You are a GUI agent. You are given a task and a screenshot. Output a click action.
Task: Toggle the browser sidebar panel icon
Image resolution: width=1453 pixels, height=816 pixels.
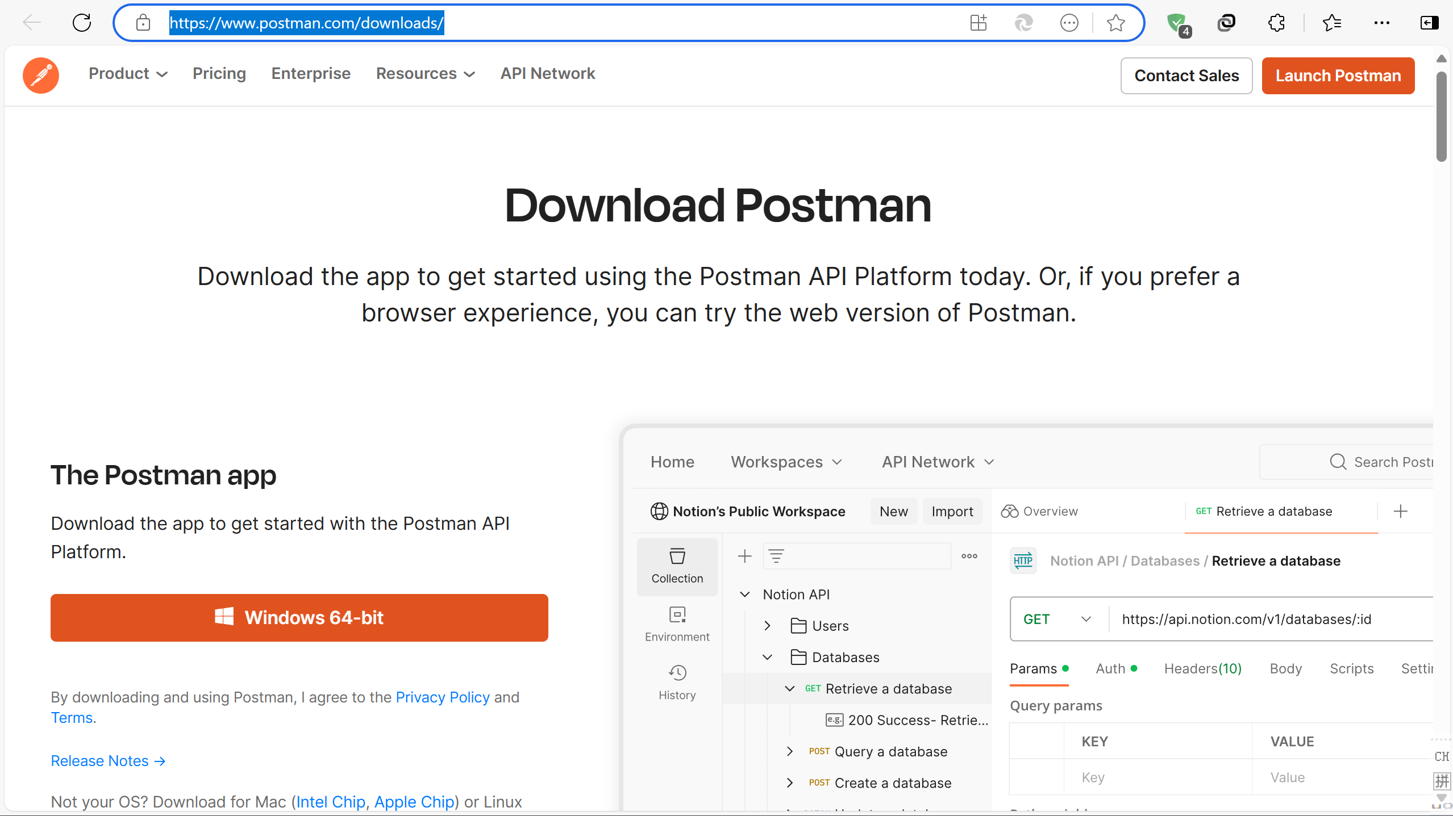coord(1429,23)
